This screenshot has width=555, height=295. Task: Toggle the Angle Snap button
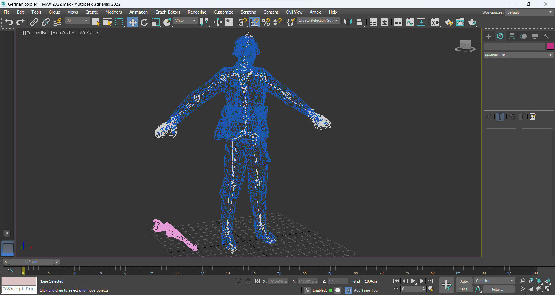pyautogui.click(x=254, y=22)
